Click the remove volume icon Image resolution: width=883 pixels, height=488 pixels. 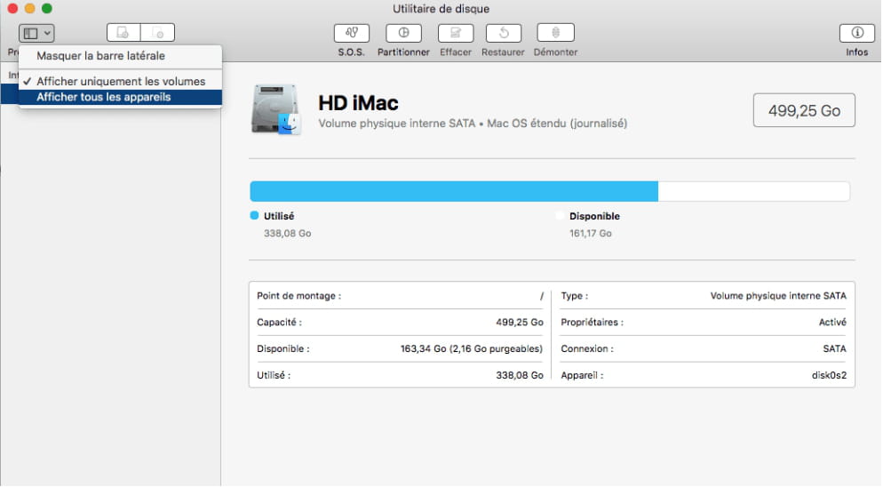pos(158,33)
